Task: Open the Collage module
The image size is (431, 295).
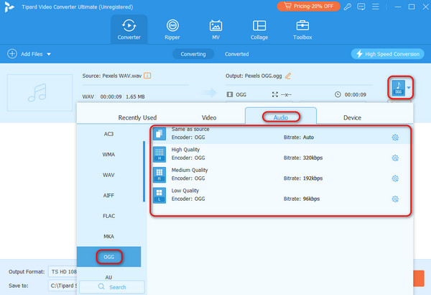Action: (x=259, y=29)
